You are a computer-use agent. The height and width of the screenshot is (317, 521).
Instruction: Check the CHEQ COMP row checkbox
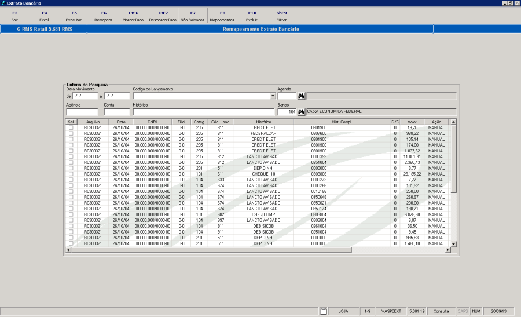pyautogui.click(x=71, y=214)
